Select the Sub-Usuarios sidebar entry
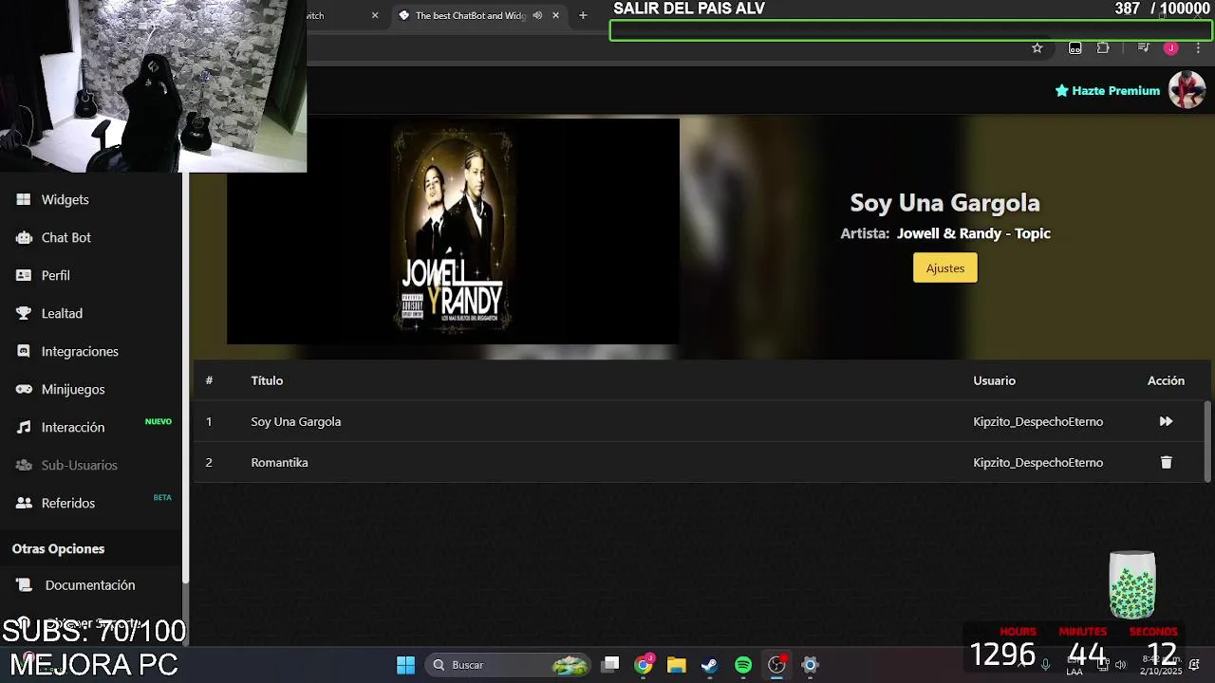Screen dimensions: 1215x683 tap(80, 465)
